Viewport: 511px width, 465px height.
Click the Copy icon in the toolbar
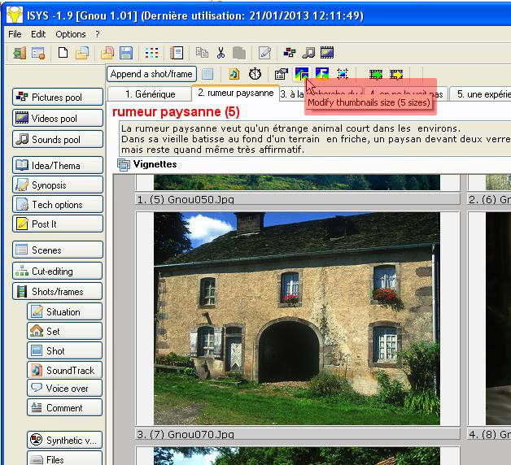pos(202,52)
